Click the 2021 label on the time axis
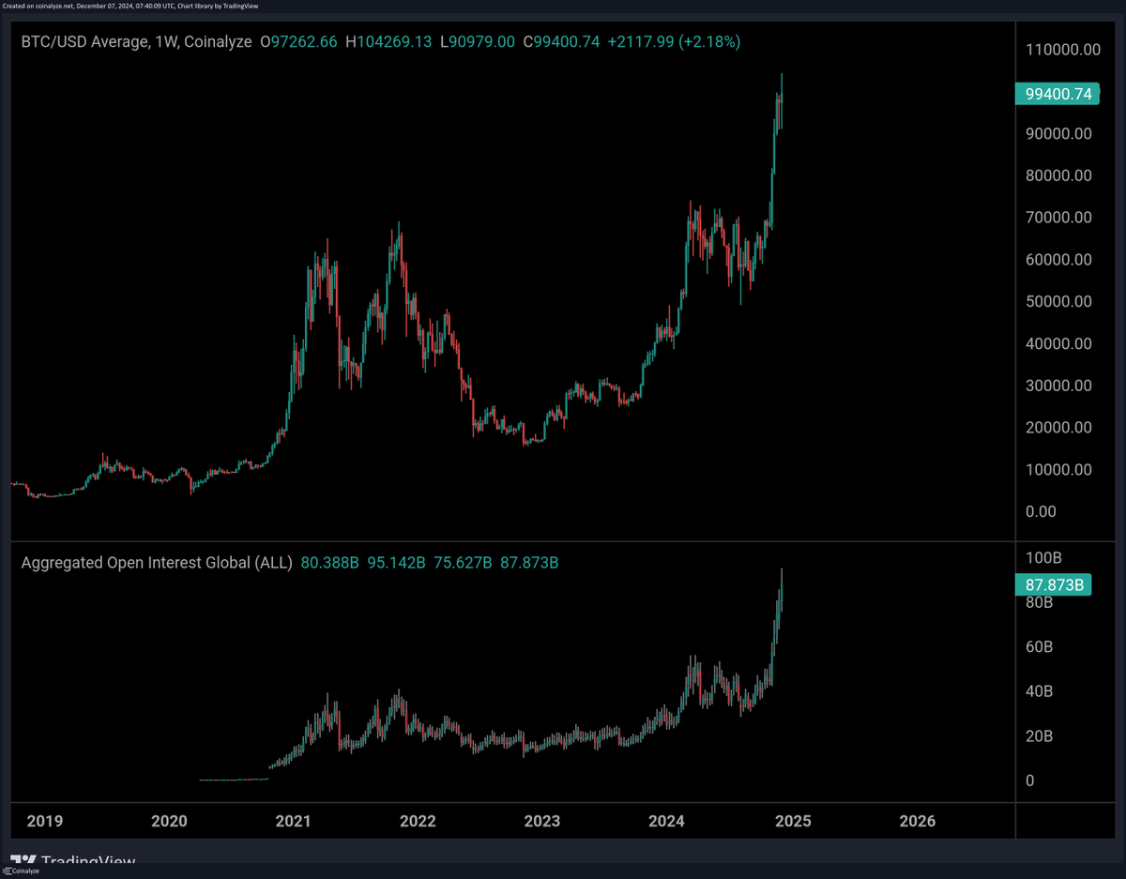 (294, 821)
